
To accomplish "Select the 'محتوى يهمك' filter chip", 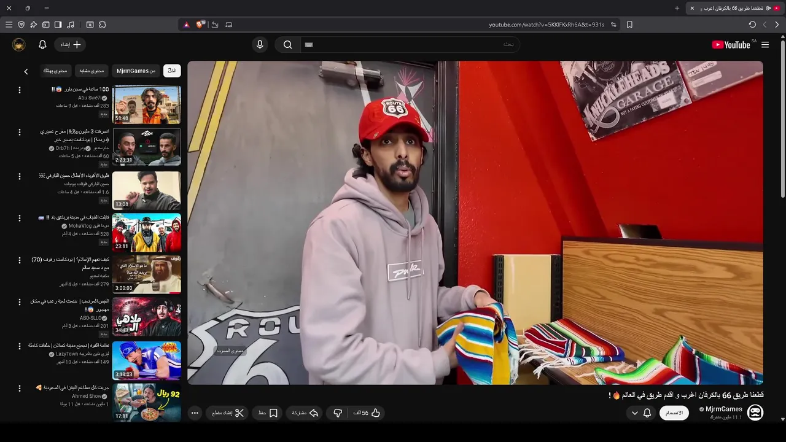I will 55,71.
